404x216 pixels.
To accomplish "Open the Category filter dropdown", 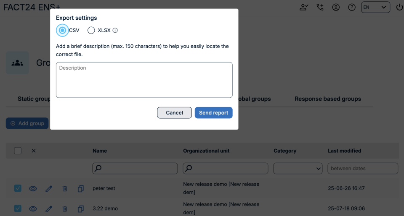I will point(298,168).
